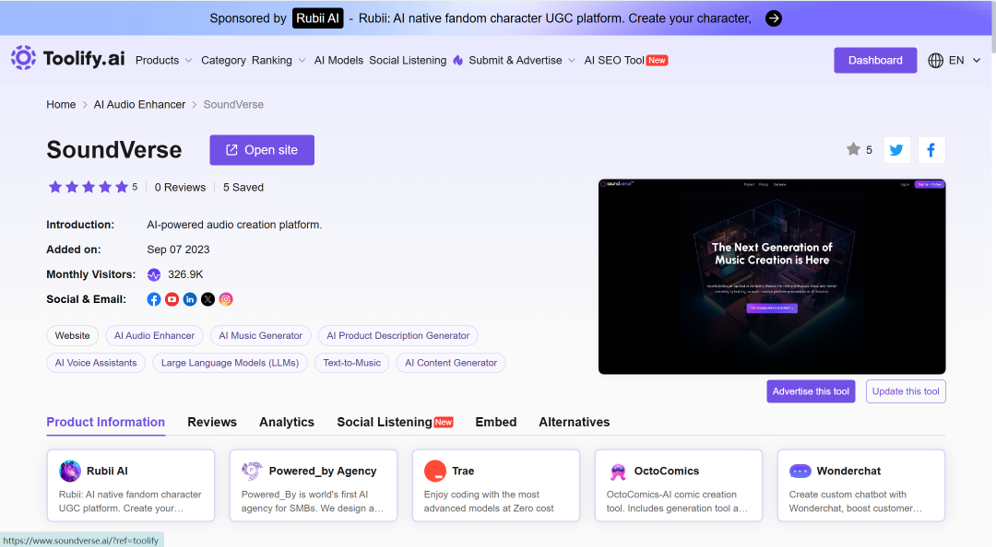
Task: Expand the Products dropdown
Action: 163,60
